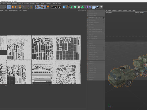Image resolution: width=147 pixels, height=110 pixels.
Task: Open the Animate menu
Action: pyautogui.click(x=27, y=3)
